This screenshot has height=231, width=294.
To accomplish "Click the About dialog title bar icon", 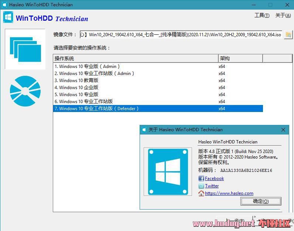I will click(144, 130).
